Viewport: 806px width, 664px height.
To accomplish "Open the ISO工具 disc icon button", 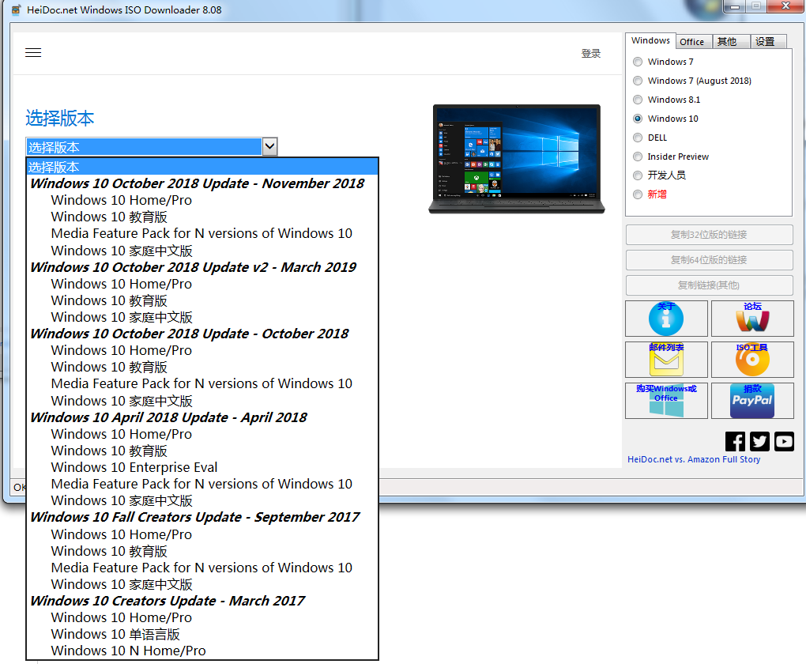I will [752, 360].
